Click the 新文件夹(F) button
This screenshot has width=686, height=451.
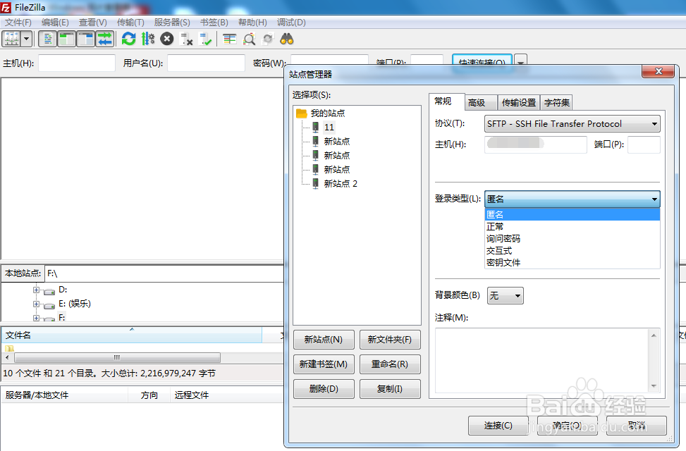coord(390,340)
